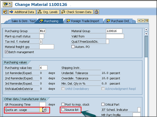Viewport: 157px width, 117px height.
Task: Click Purchasing value key field
Action: [43, 68]
